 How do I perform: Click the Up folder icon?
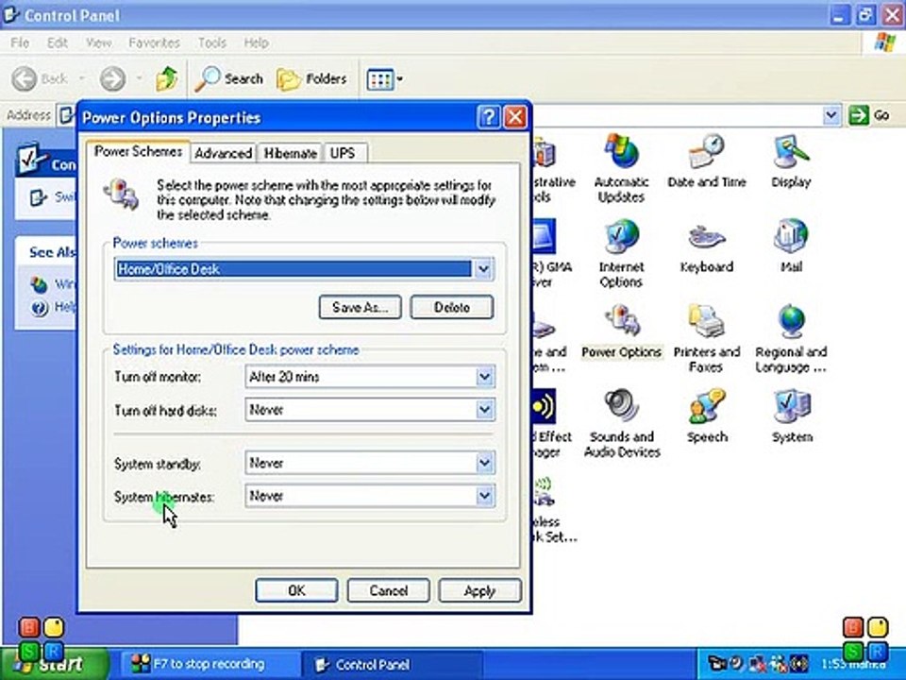[x=166, y=78]
